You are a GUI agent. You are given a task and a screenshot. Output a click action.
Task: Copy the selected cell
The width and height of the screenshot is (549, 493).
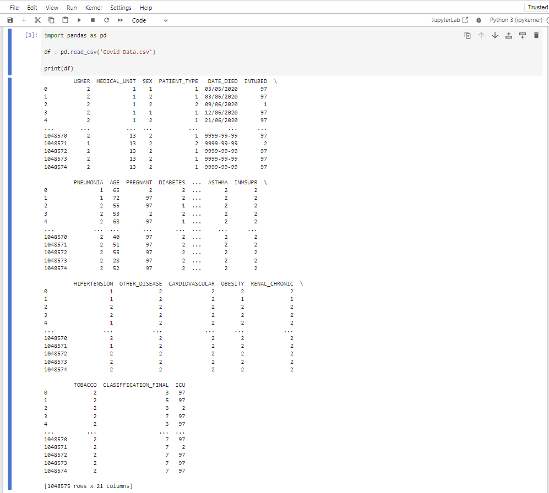(51, 20)
